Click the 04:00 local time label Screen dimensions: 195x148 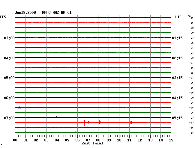[x=9, y=58]
